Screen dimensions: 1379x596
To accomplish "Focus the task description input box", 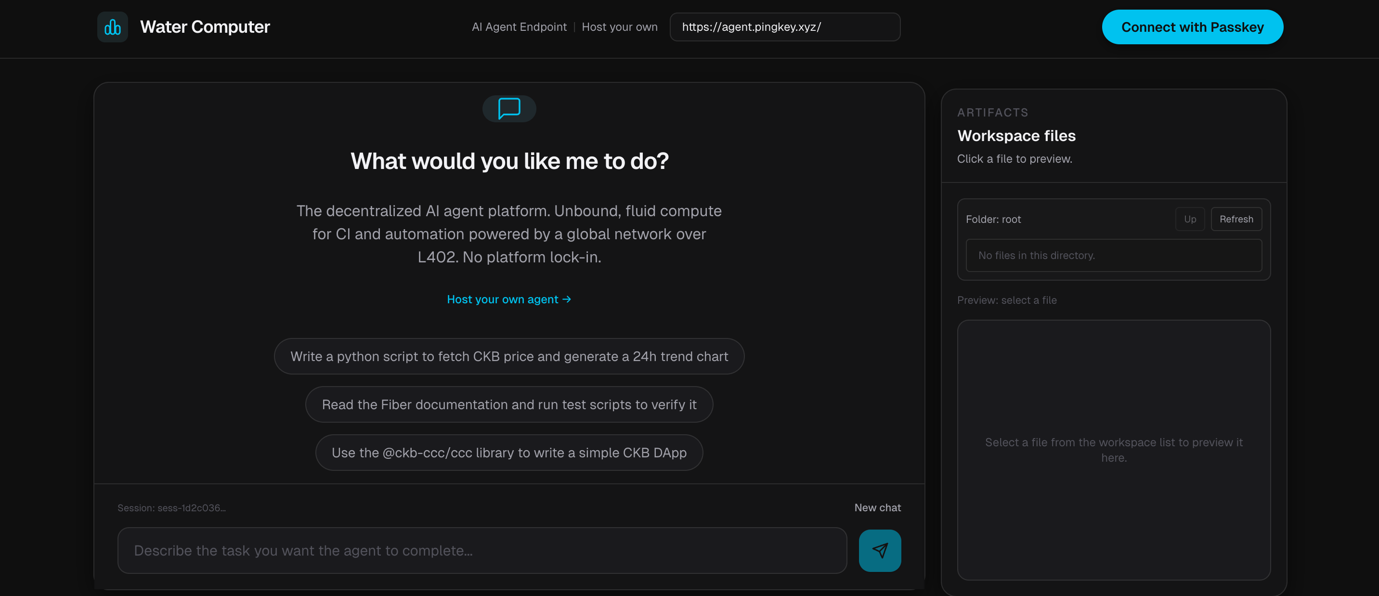I will click(482, 551).
